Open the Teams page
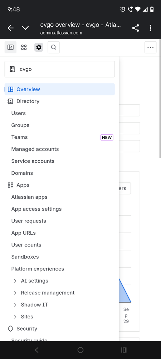Viewport: 161px width, 359px height. [59, 137]
